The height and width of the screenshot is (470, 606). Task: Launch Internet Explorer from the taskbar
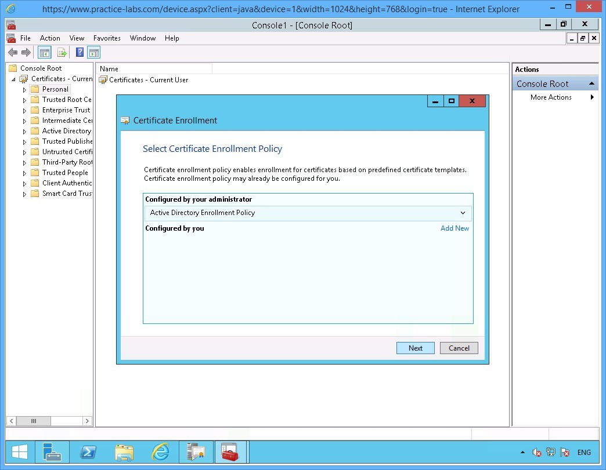click(x=160, y=452)
